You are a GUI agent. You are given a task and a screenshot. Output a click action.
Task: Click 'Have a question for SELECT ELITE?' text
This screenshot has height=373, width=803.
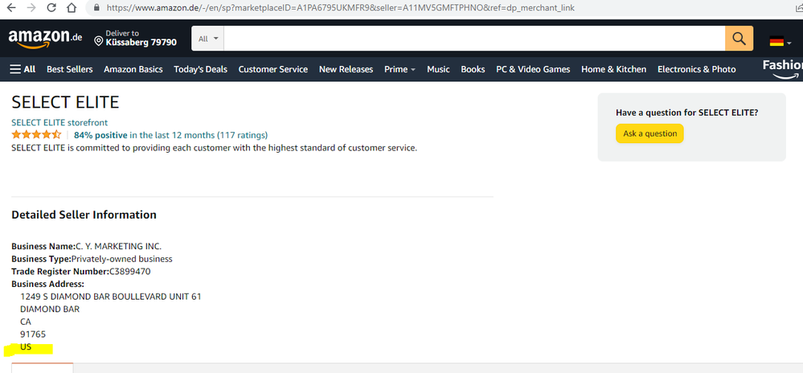coord(686,113)
